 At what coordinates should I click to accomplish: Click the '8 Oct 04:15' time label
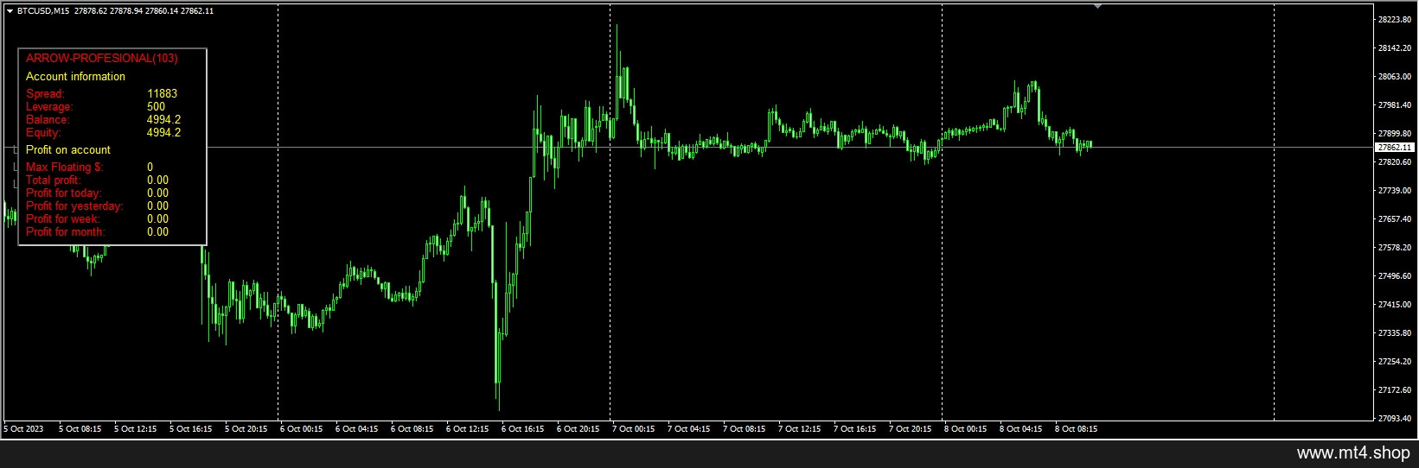(1020, 429)
